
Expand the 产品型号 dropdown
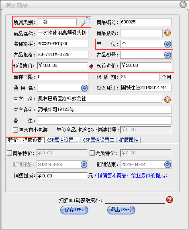point(168,55)
